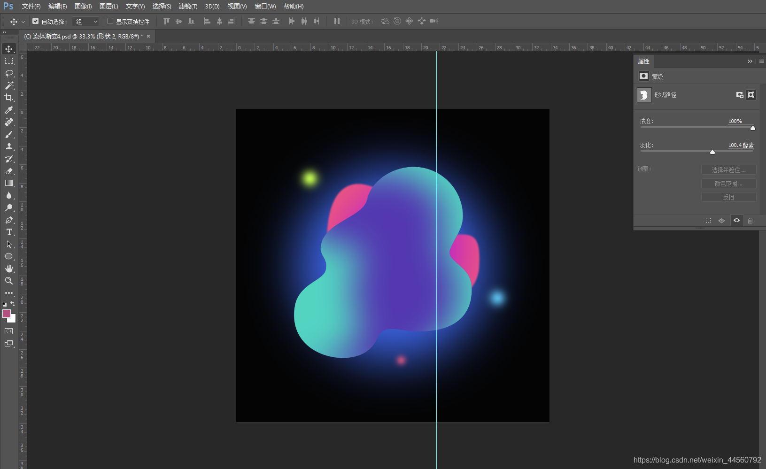Open the 窗口(W) menu
766x469 pixels.
tap(265, 6)
